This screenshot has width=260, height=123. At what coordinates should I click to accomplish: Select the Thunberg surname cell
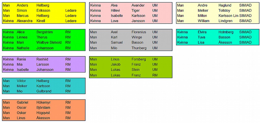pos(139,48)
